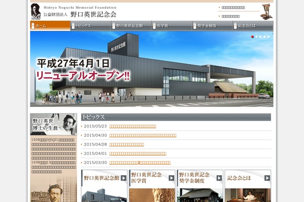Image resolution: width=304 pixels, height=202 pixels.
Task: Open the 奨学金制度 navigation tab
Action: 212,26
